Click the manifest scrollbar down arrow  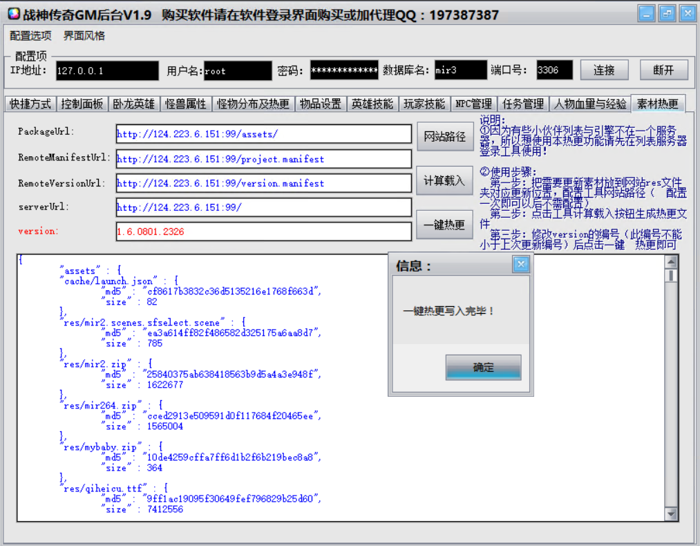[x=670, y=514]
